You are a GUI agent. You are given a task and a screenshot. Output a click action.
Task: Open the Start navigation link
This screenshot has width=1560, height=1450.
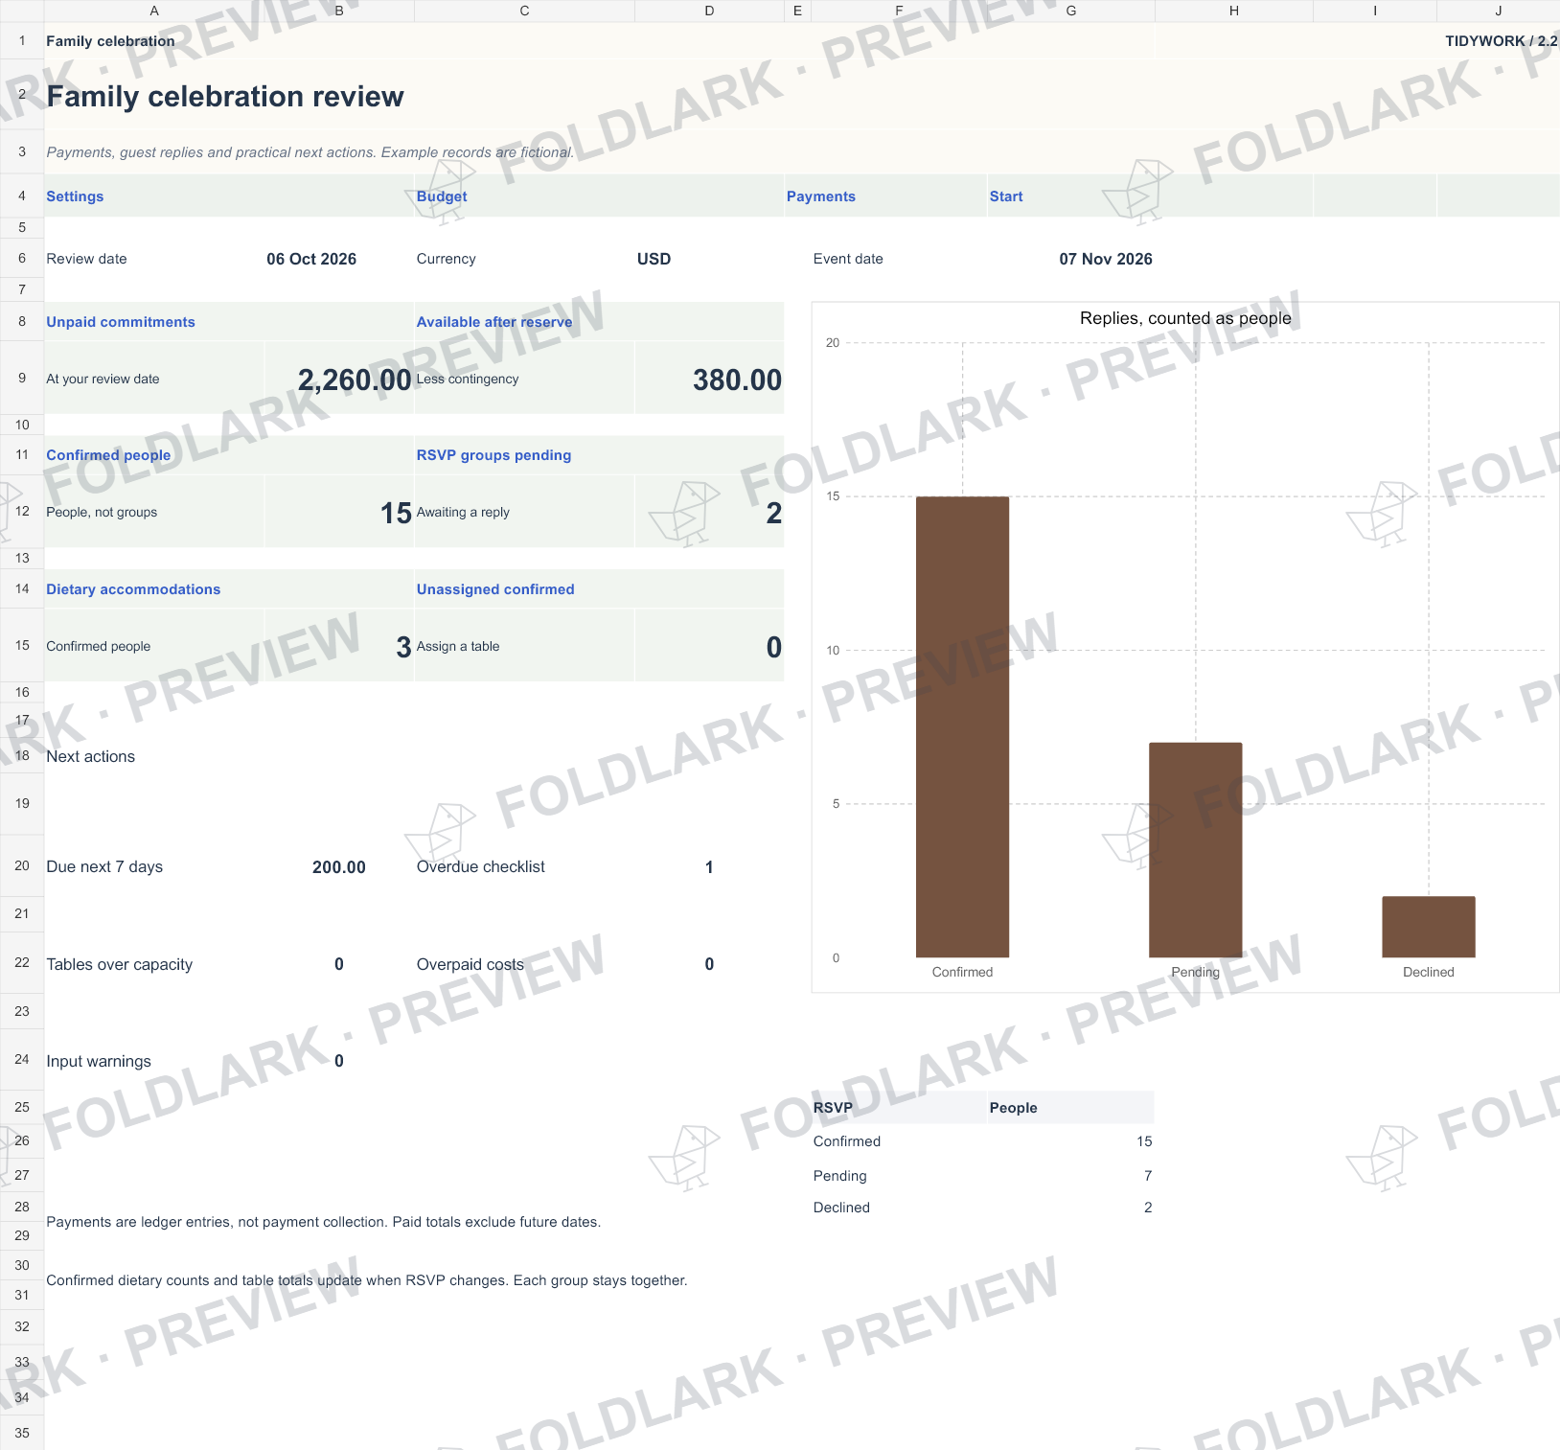pyautogui.click(x=1006, y=196)
